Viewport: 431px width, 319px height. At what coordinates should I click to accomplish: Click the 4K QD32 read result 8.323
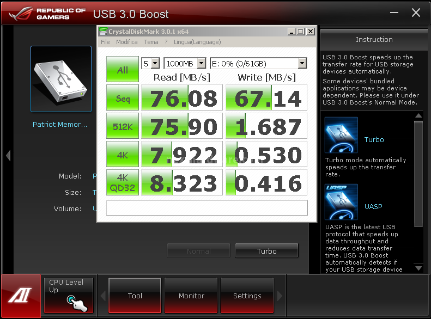pyautogui.click(x=182, y=182)
